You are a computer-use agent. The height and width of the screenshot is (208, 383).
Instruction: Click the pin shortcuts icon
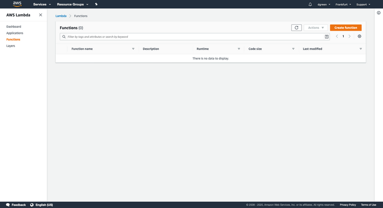tap(96, 4)
